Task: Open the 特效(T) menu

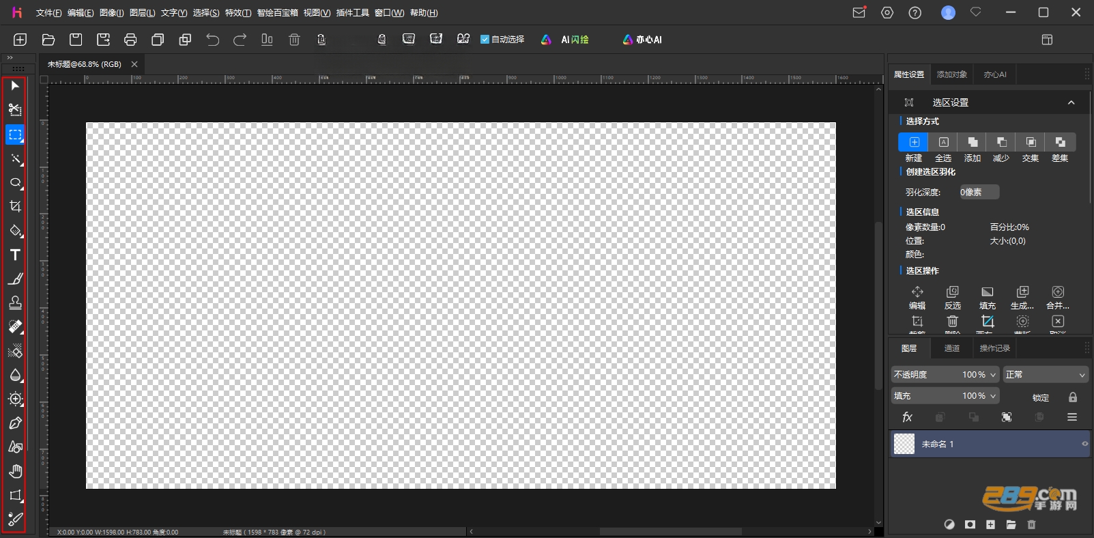Action: 238,13
